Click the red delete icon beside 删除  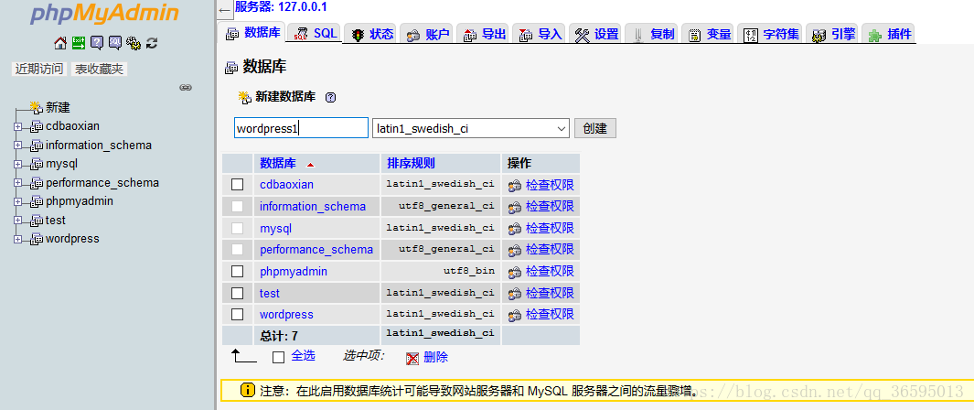coord(412,359)
